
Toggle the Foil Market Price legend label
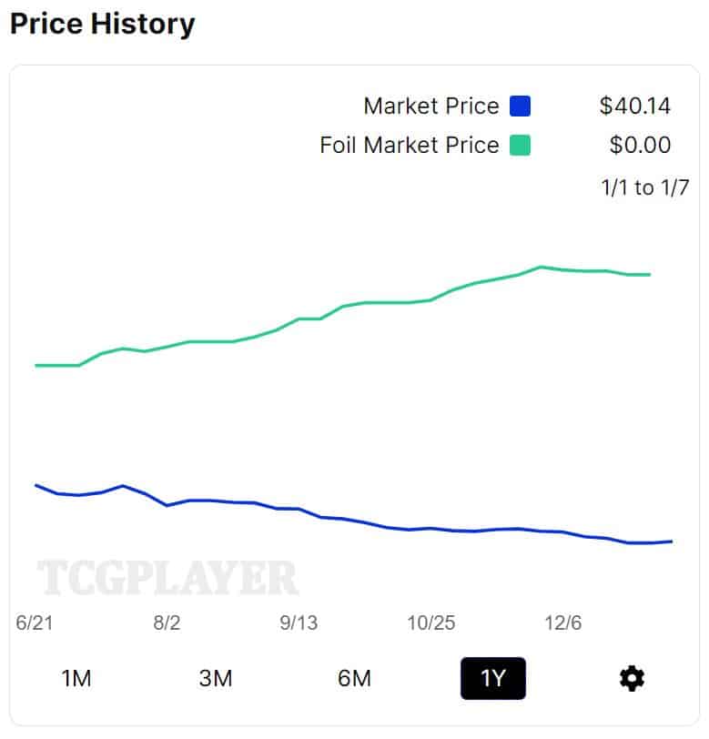click(x=410, y=145)
